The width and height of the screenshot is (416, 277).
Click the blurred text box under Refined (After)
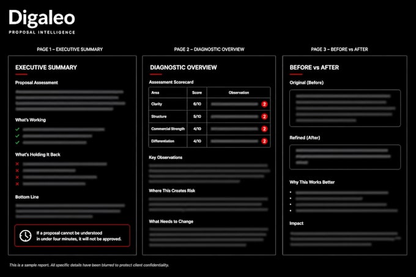pos(345,157)
